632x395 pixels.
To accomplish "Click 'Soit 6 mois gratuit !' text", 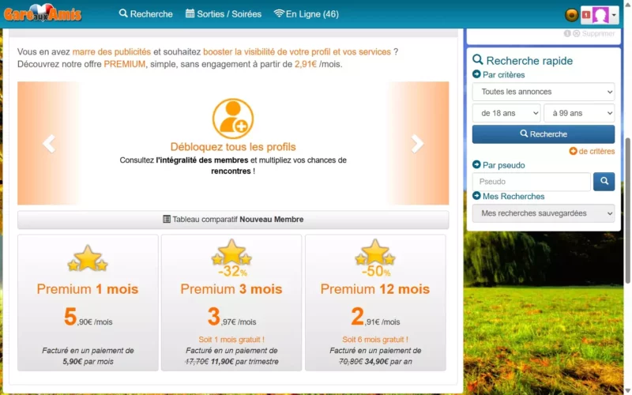I will 374,340.
